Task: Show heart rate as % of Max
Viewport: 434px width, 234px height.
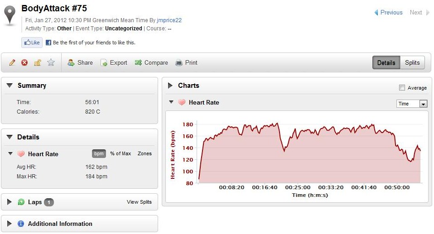Action: (121, 153)
